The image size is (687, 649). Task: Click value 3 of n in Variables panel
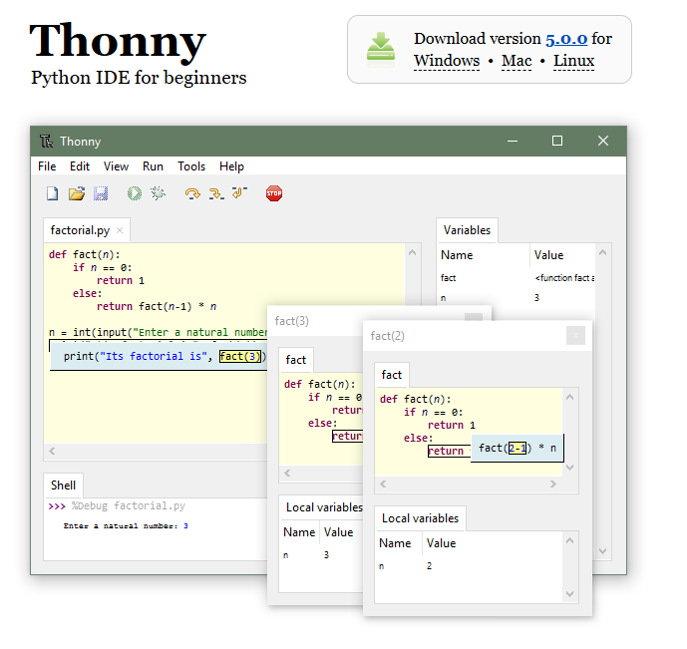[x=536, y=298]
